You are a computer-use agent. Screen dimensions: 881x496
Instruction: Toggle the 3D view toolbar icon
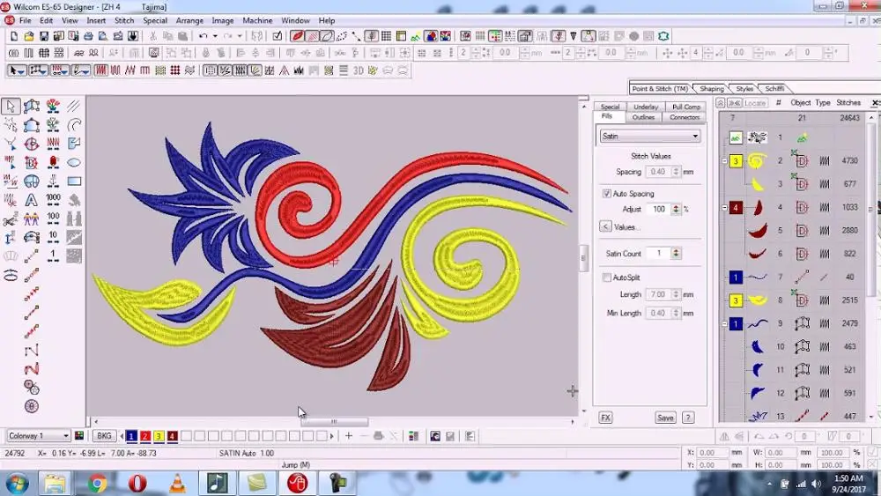359,70
